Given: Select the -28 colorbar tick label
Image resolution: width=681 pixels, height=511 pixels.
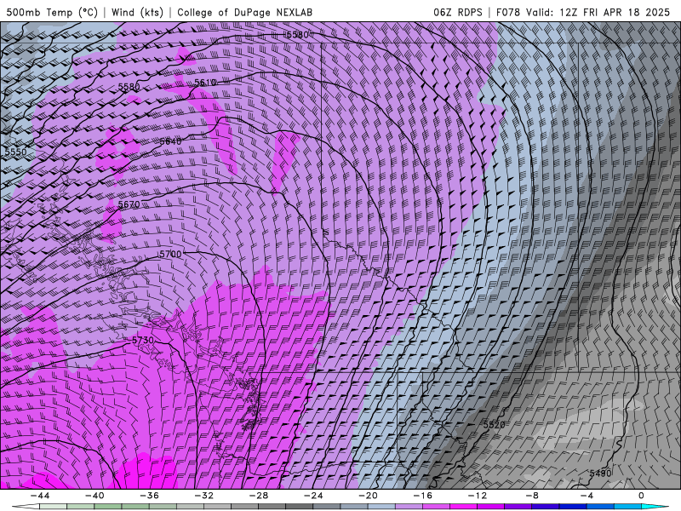Looking at the screenshot, I should pyautogui.click(x=259, y=496).
